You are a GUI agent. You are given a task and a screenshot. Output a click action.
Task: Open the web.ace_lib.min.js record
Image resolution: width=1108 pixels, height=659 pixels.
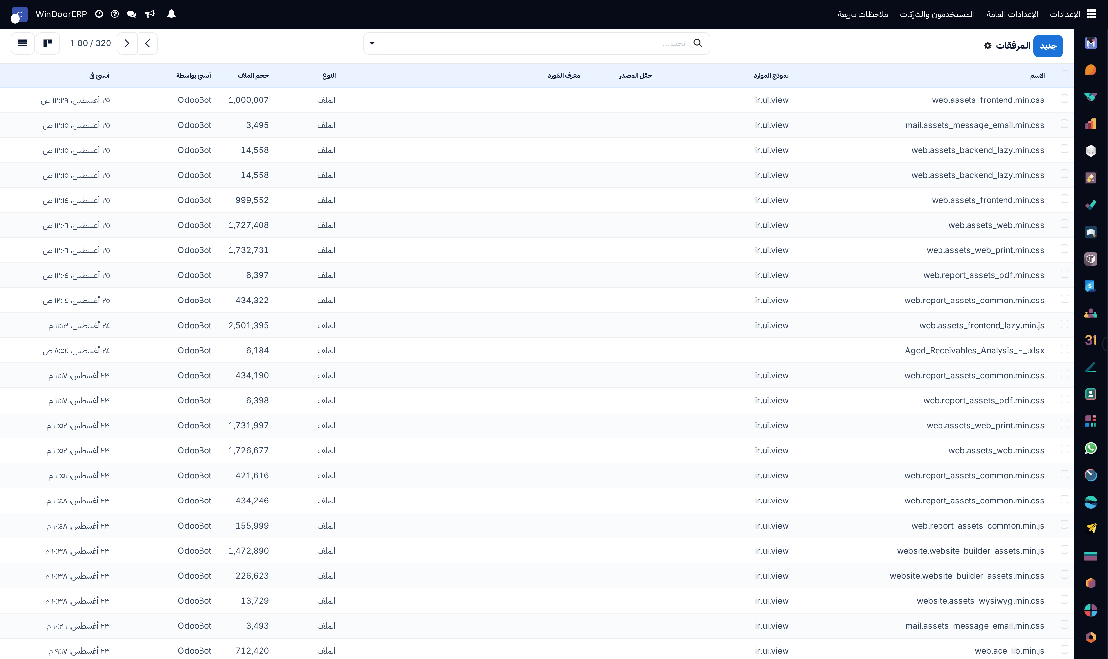click(x=1009, y=651)
